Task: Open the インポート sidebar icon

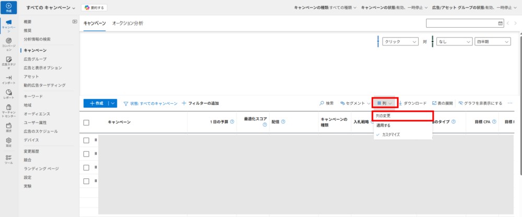Action: coord(8,79)
